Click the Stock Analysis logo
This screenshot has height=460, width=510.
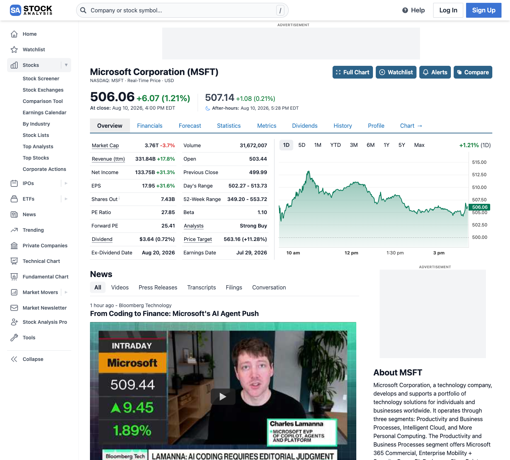tap(31, 10)
